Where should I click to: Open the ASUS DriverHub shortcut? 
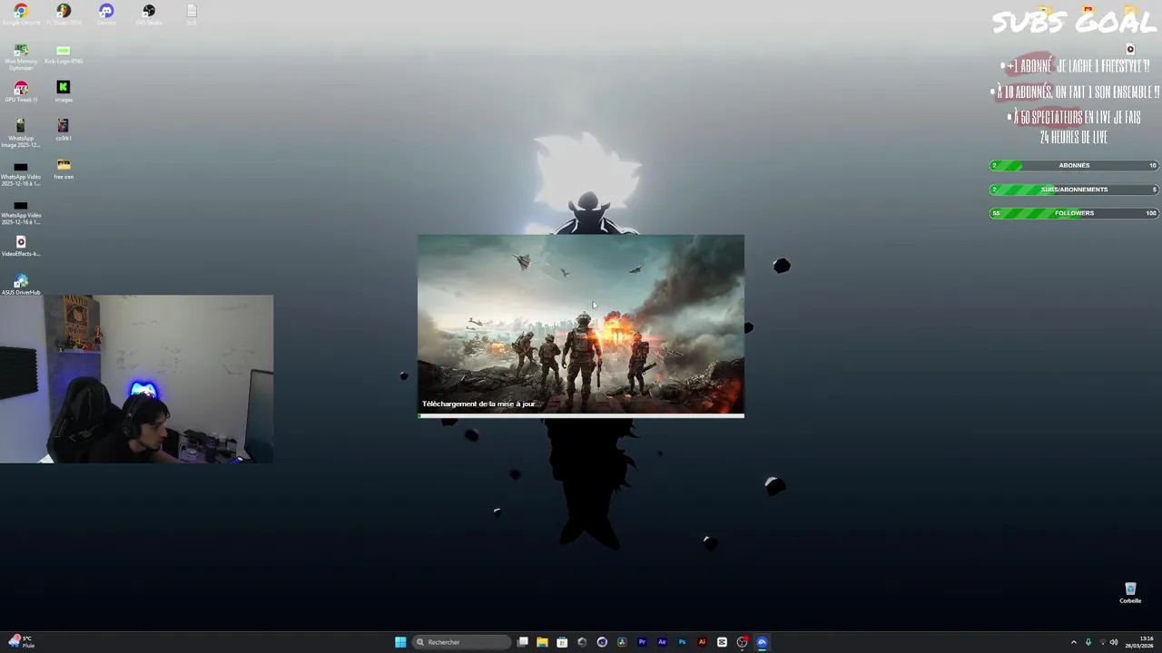click(x=21, y=285)
